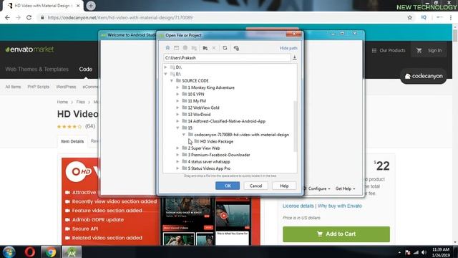Open PHP Scripts category
Viewport: 458px width, 258px height.
[x=38, y=87]
